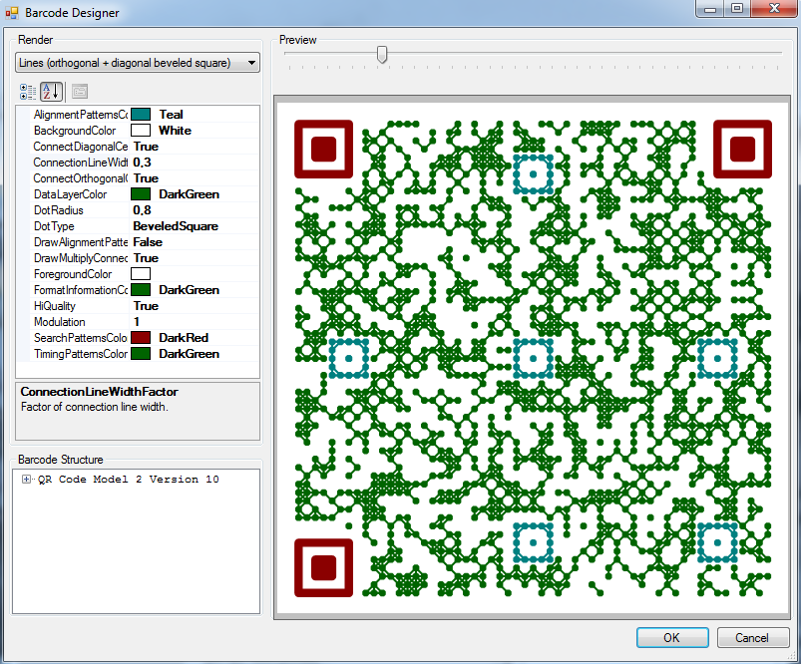Select the AlignmentPatternsColor property name
This screenshot has height=664, width=801.
pos(81,115)
